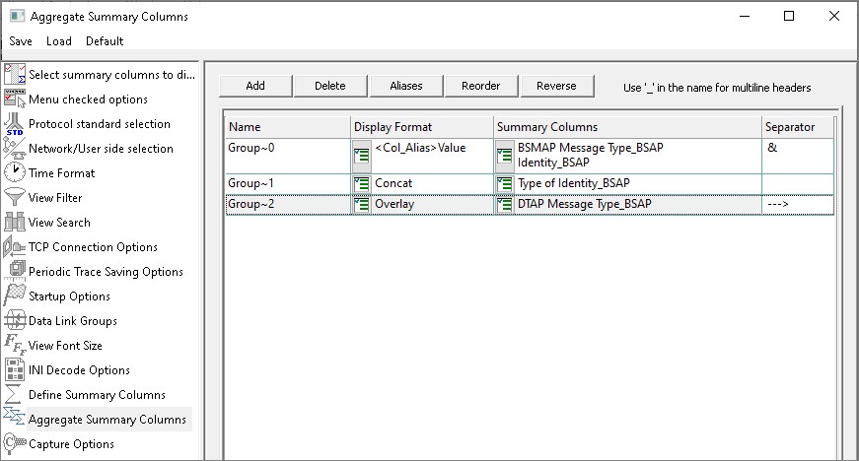Open display format list icon for Group~1
This screenshot has height=461, width=859.
point(362,184)
